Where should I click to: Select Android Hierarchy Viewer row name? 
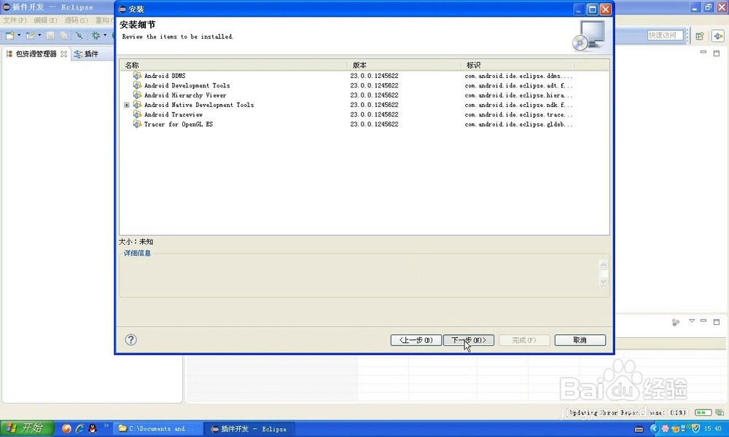[x=185, y=95]
